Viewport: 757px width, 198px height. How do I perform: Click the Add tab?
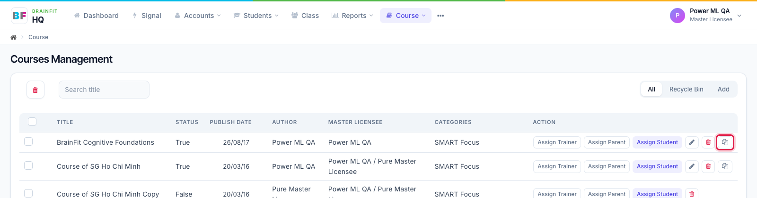(x=723, y=89)
